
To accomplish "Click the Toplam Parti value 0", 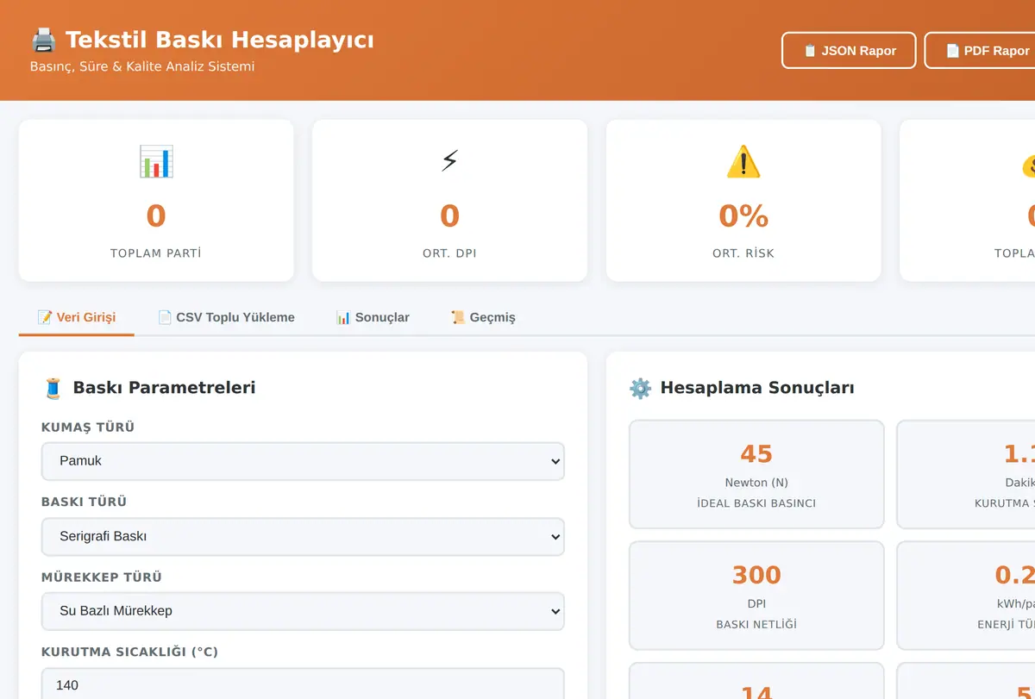I will (x=156, y=215).
